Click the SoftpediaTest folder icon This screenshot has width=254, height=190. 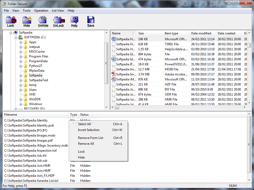(26, 80)
